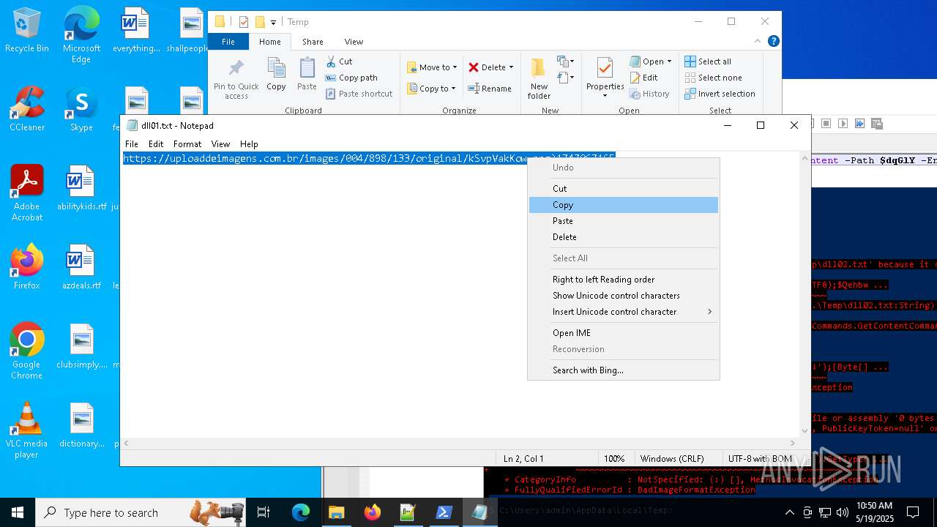Choose Cut from the context menu

pyautogui.click(x=624, y=189)
